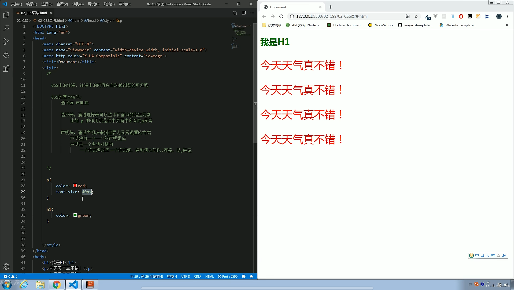Click the translate page icon in address bar
Image resolution: width=514 pixels, height=290 pixels.
click(407, 16)
